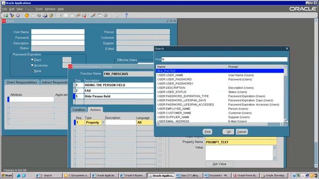Click the Find text field in Objects dialog
This screenshot has height=179, width=319.
click(x=224, y=59)
